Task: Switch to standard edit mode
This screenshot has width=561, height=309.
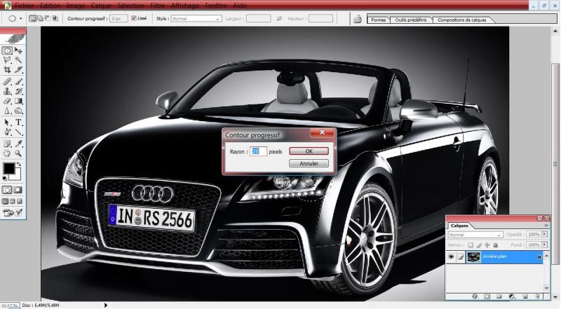Action: [7, 190]
